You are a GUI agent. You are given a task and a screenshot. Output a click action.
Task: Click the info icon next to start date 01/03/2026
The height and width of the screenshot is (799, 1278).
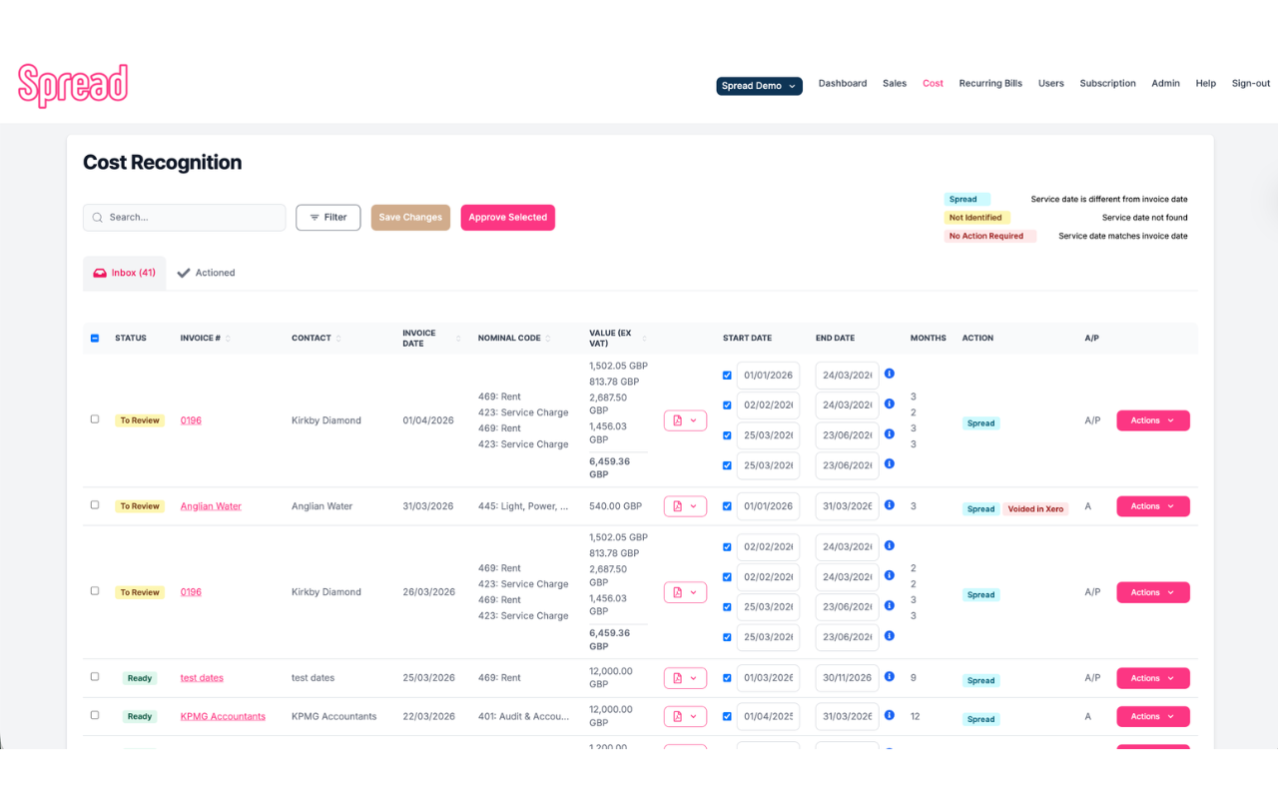[x=889, y=677]
